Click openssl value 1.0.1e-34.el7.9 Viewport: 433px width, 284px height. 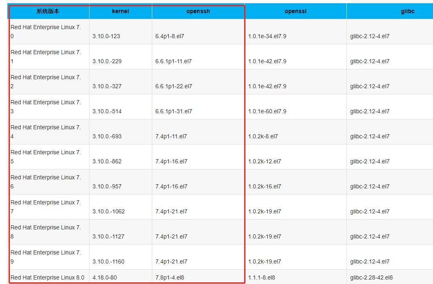click(x=267, y=36)
